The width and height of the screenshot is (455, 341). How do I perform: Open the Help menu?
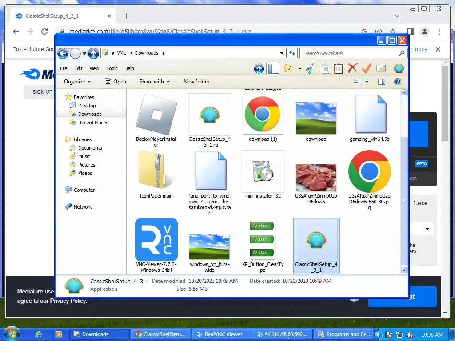click(x=129, y=68)
